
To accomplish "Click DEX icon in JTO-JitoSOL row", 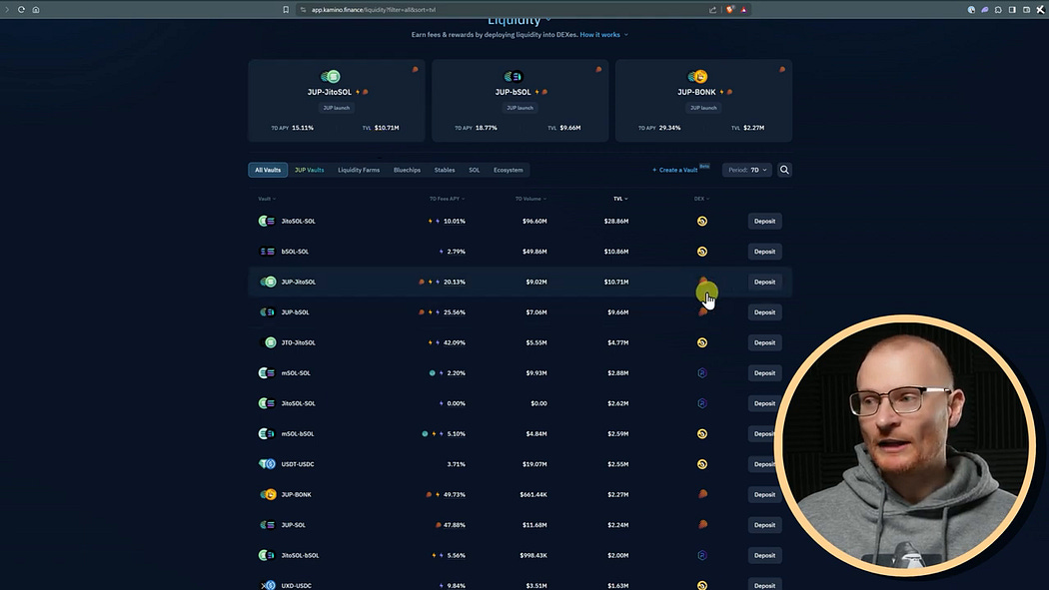I will 701,342.
